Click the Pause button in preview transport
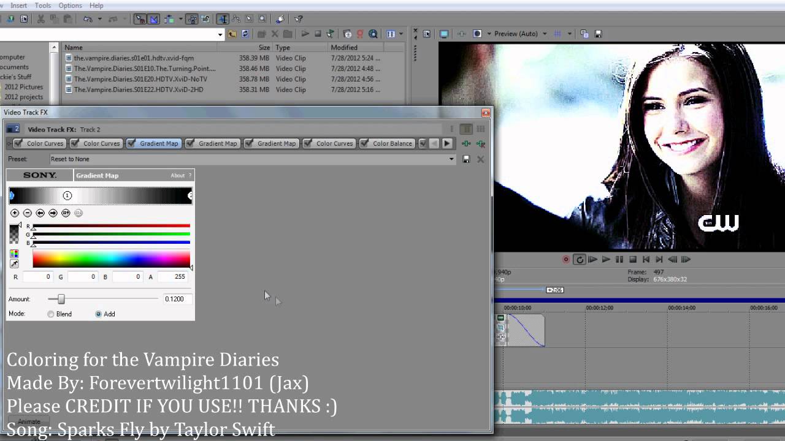Screen dimensions: 785x441 (619, 260)
